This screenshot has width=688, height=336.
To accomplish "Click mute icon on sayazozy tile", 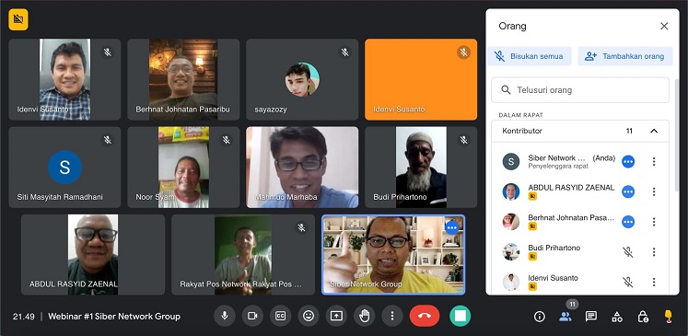I will pos(344,52).
